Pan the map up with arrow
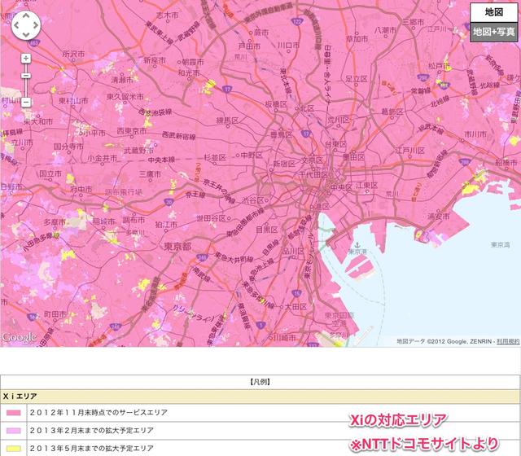Screen dimensions: 521x456 click(25, 17)
